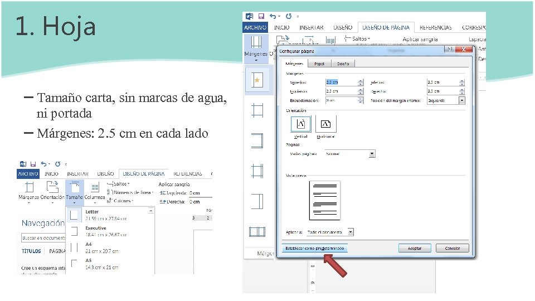Image resolution: width=535 pixels, height=301 pixels.
Task: Click Inferior margin value field
Action: 443,82
